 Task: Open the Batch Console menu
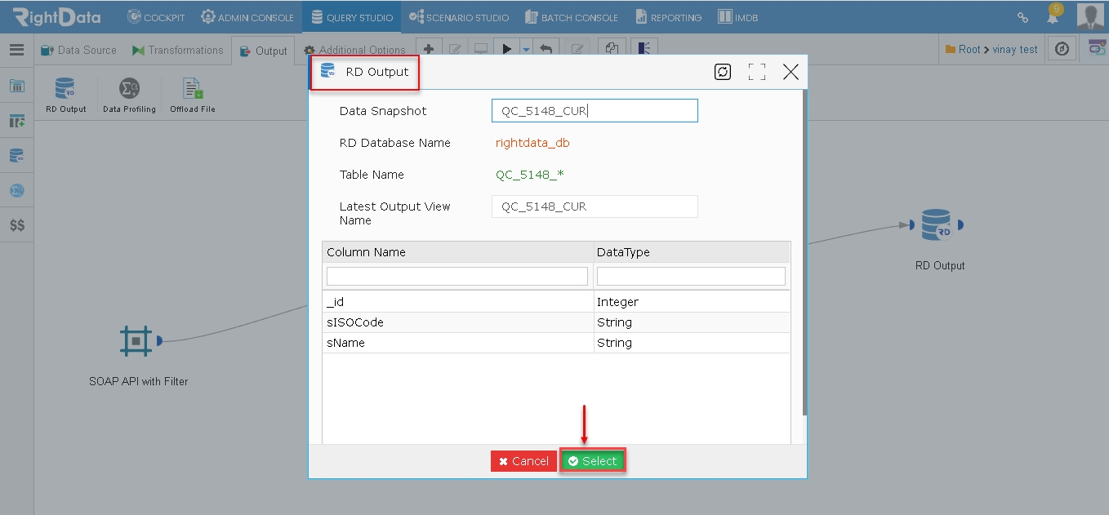click(572, 17)
